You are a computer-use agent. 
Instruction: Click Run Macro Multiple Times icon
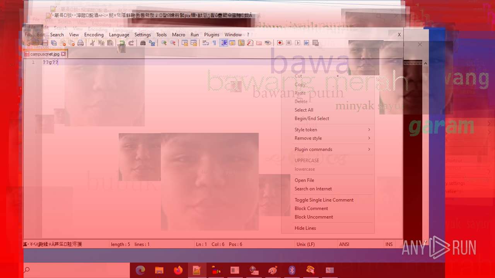pyautogui.click(x=306, y=43)
